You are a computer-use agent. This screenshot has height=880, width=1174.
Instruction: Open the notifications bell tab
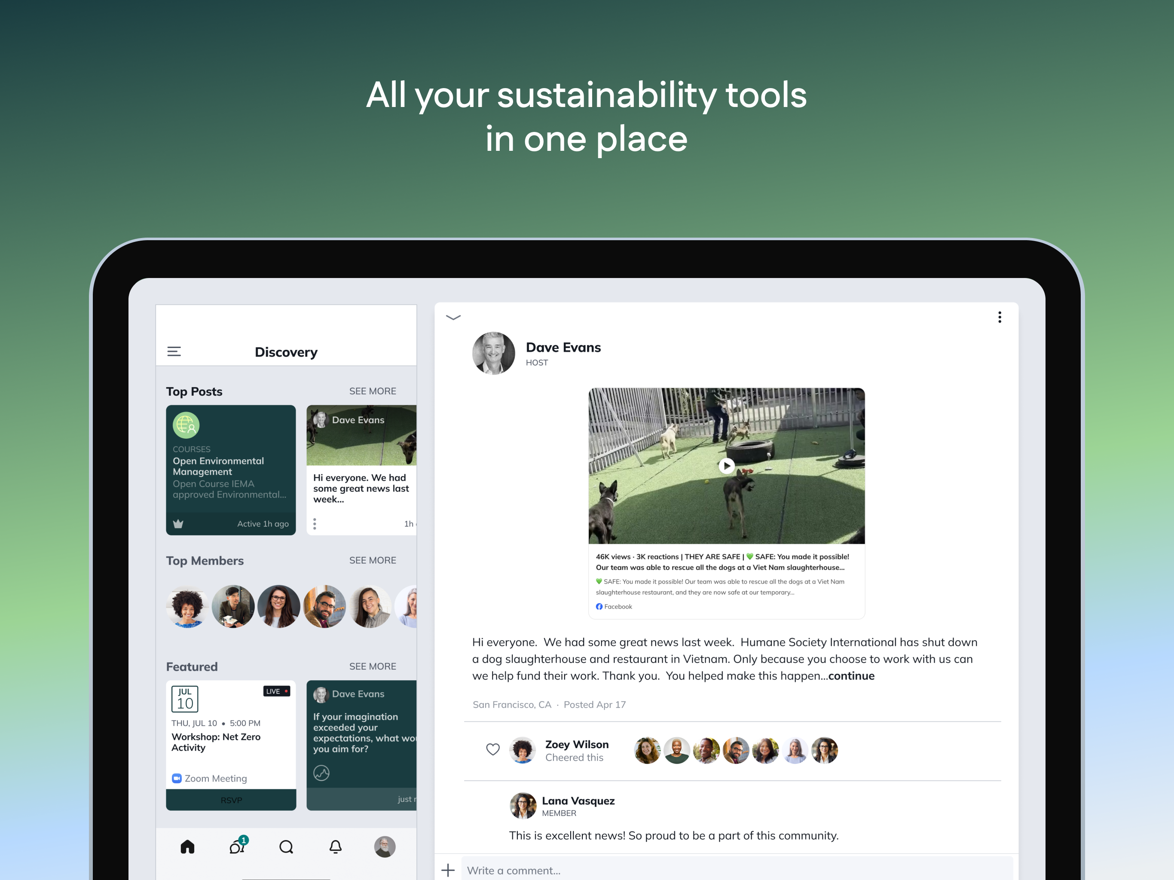click(336, 846)
